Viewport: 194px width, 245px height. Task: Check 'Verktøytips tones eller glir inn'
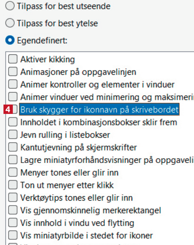[x=13, y=198]
